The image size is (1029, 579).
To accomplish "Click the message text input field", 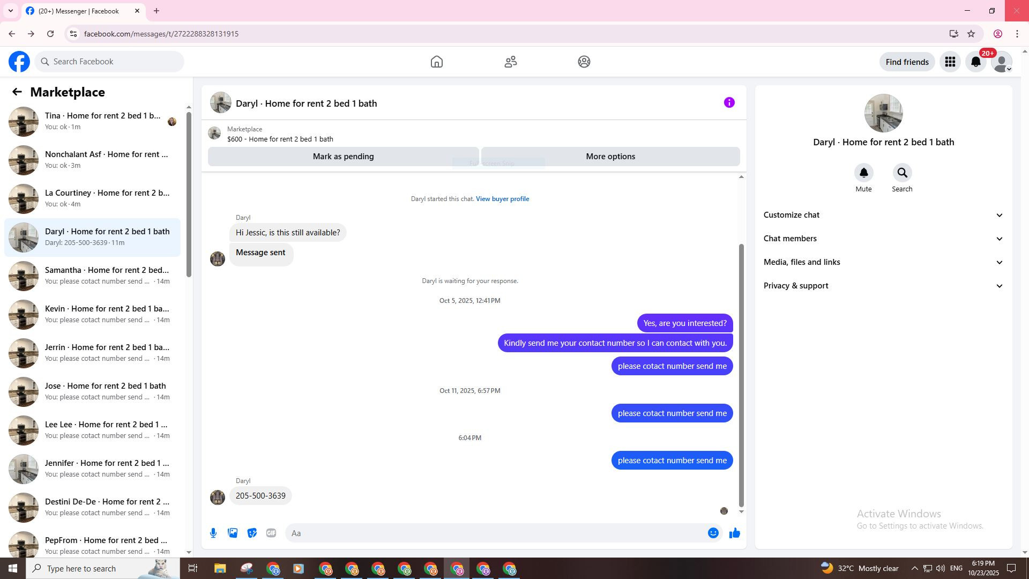I will pyautogui.click(x=496, y=533).
